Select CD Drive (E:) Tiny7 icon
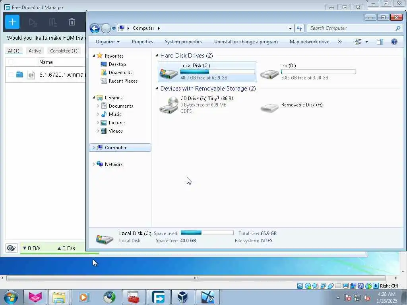This screenshot has height=305, width=407. [x=169, y=105]
